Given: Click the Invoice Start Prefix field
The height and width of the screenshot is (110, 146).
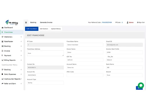Looking at the screenshot, I should pyautogui.click(x=124, y=52).
